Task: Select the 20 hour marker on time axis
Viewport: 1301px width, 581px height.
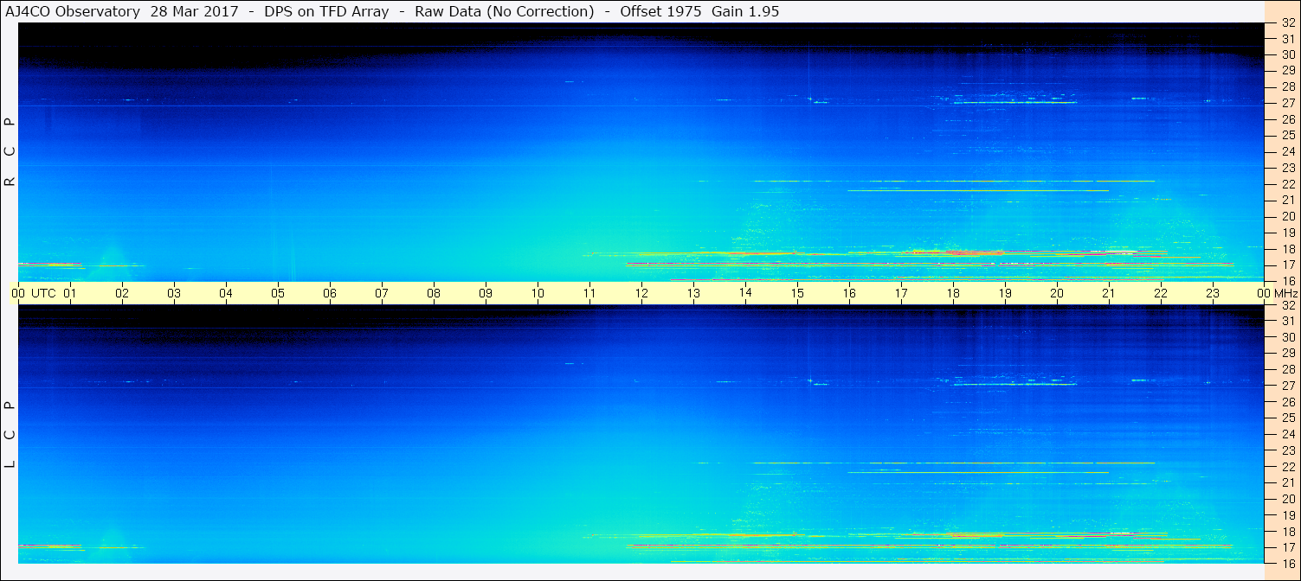Action: [x=1057, y=293]
